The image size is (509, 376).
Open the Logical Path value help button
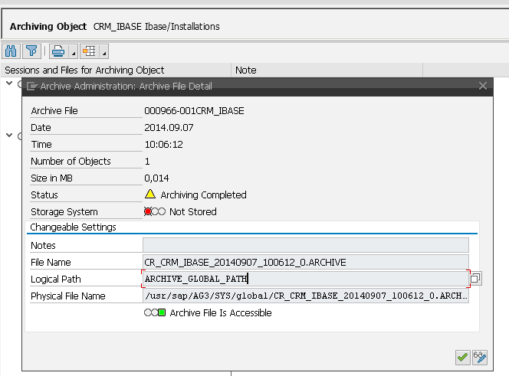point(475,278)
